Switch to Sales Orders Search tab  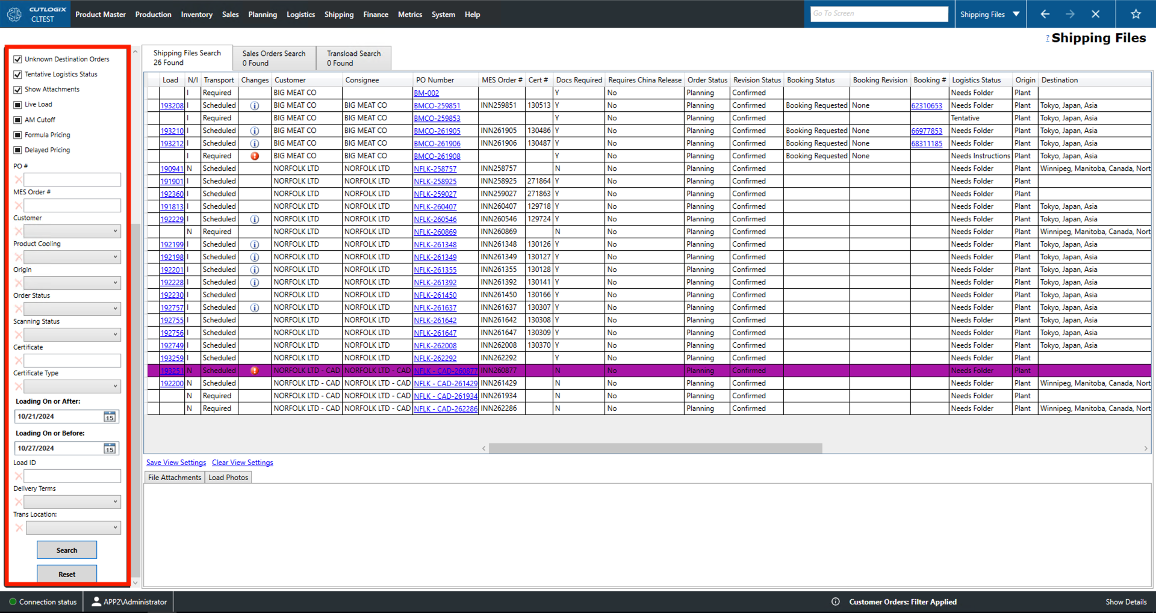[x=274, y=58]
